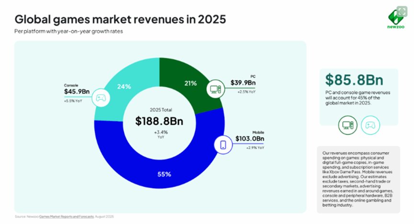Click the chart title Global games market revenues
The width and height of the screenshot is (414, 224).
pos(120,20)
